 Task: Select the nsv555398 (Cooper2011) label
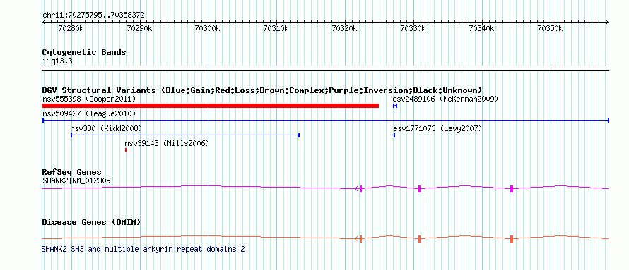[x=89, y=99]
